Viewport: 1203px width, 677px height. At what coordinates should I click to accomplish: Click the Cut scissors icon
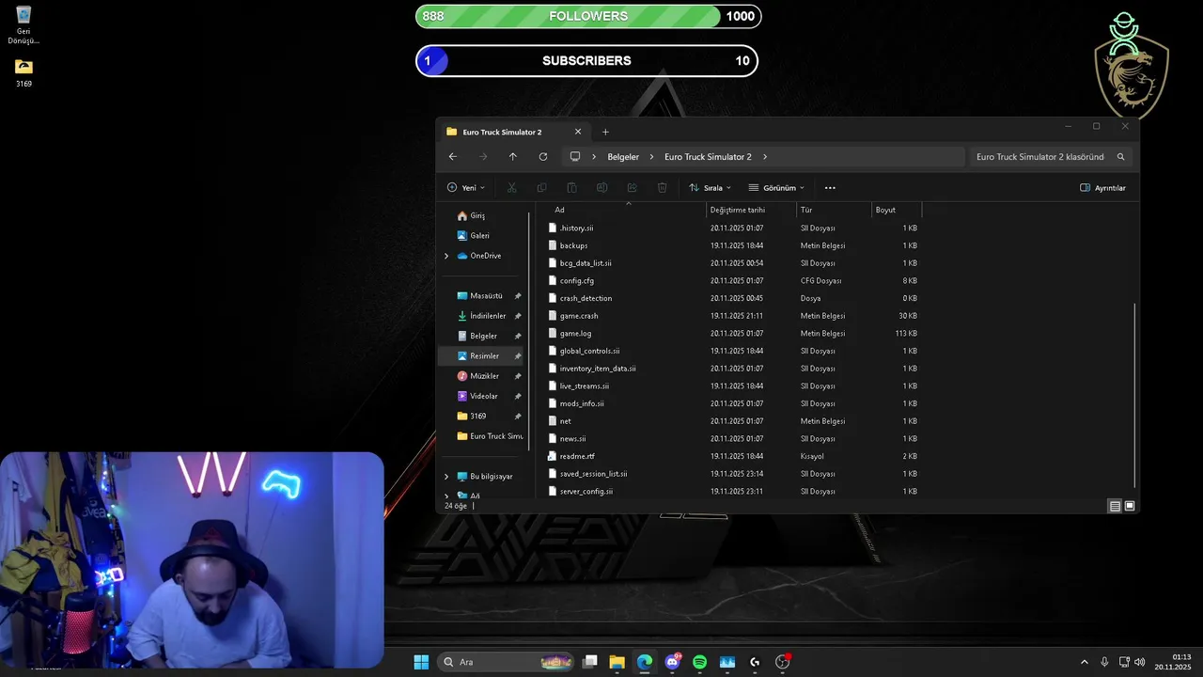point(511,188)
